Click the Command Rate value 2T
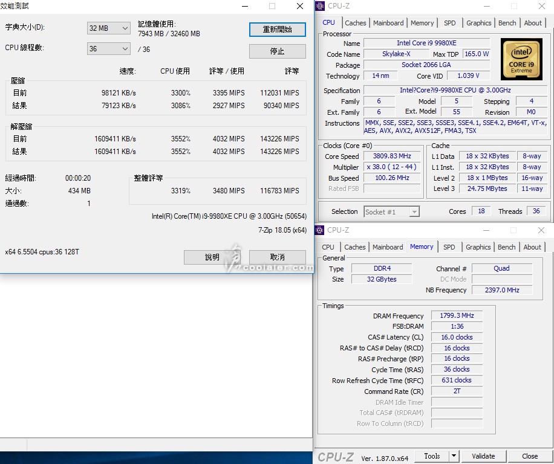554x464 pixels. coord(457,391)
